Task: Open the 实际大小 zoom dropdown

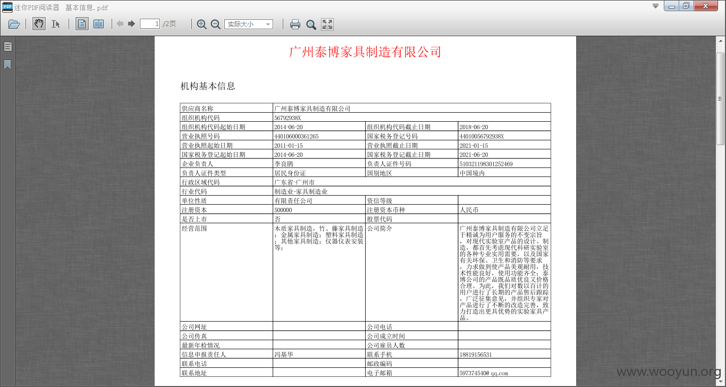Action: (249, 24)
